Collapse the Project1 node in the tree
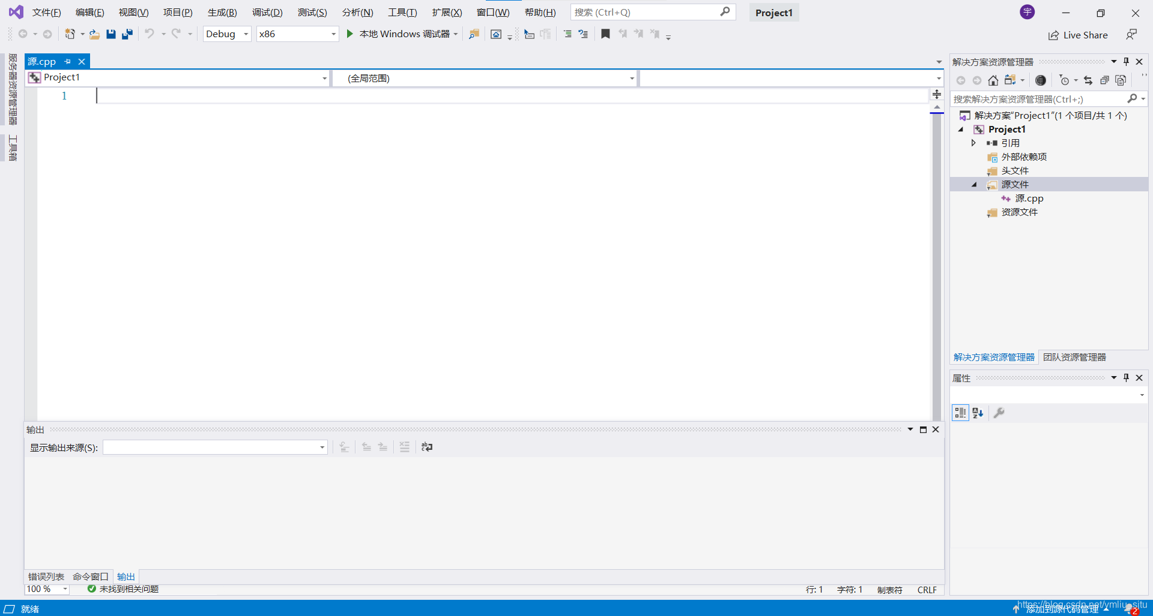 point(961,130)
